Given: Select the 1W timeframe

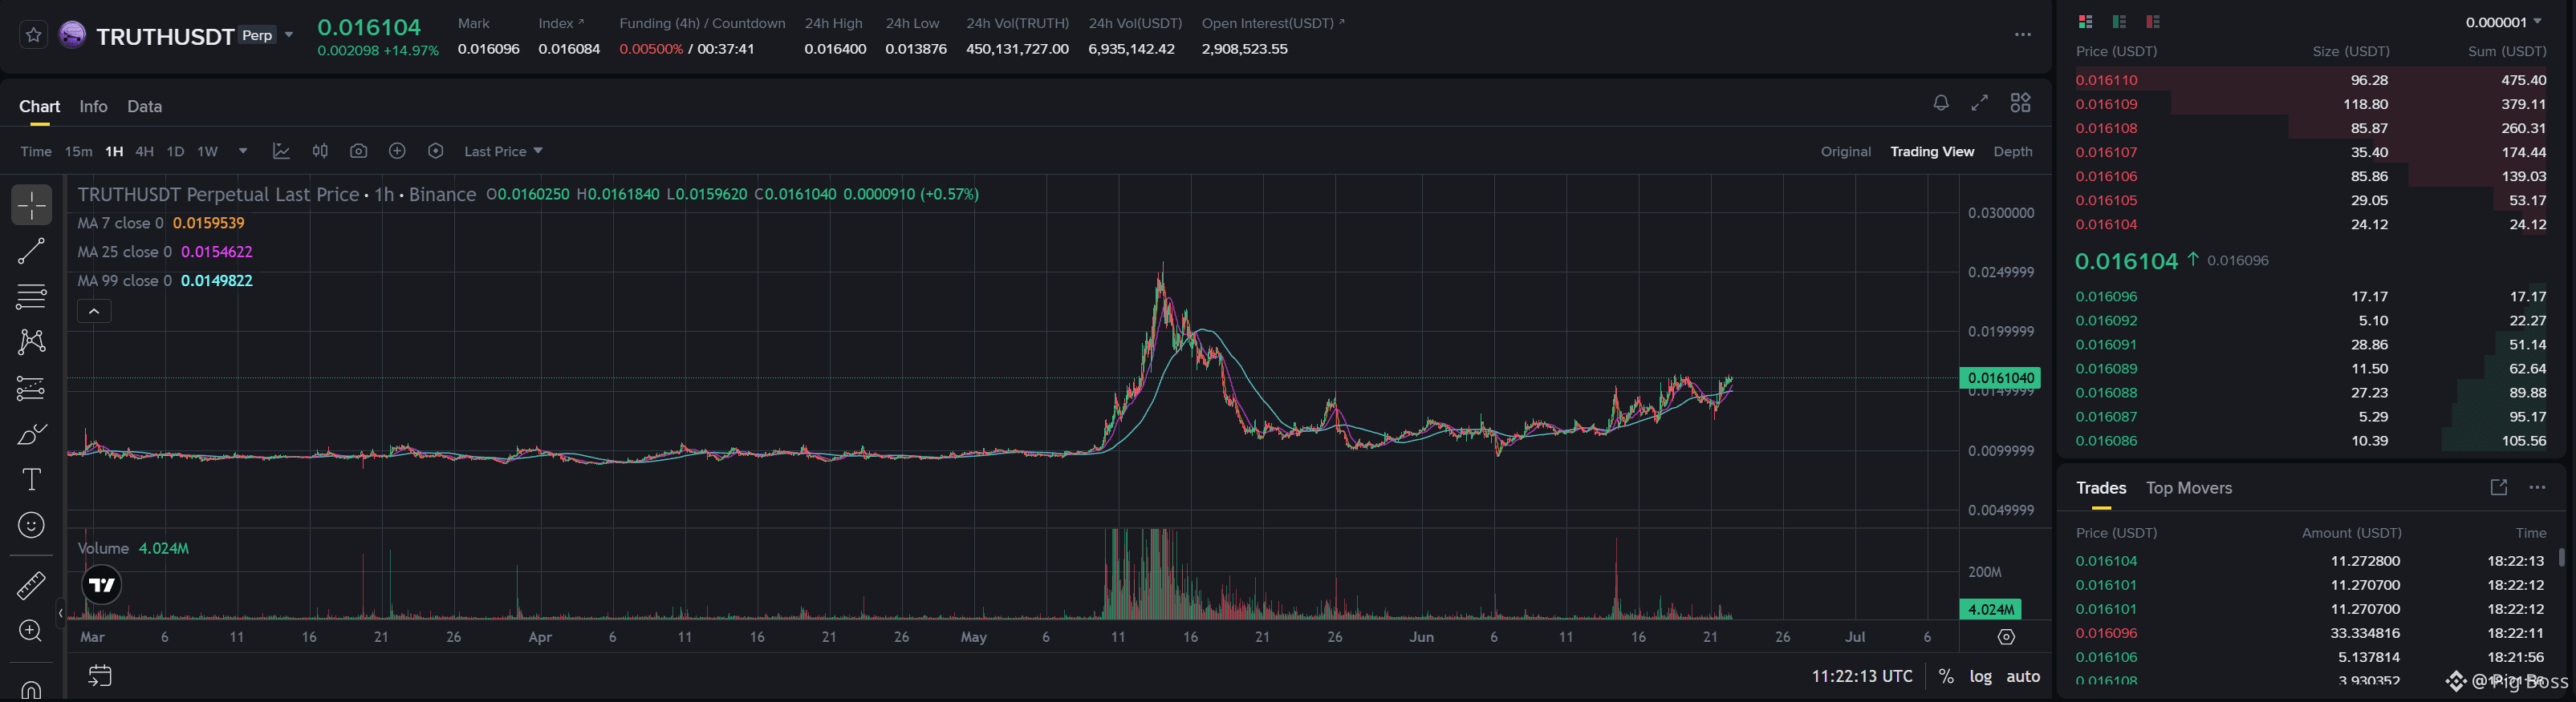Looking at the screenshot, I should coord(207,151).
